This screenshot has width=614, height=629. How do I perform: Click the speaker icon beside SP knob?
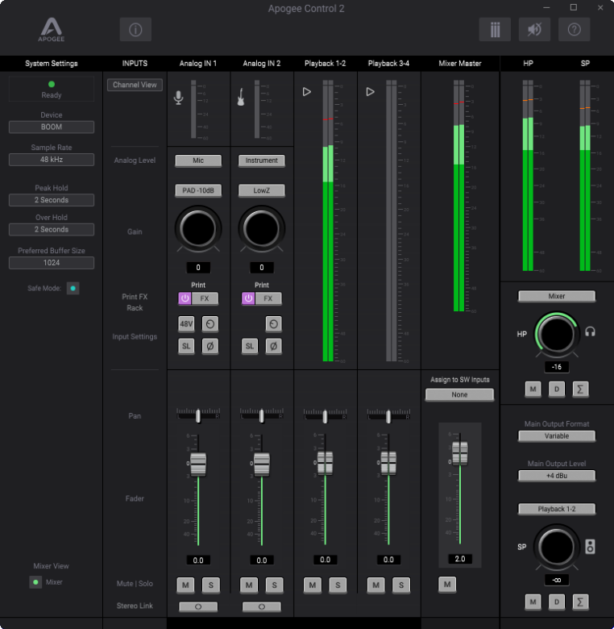tap(591, 547)
